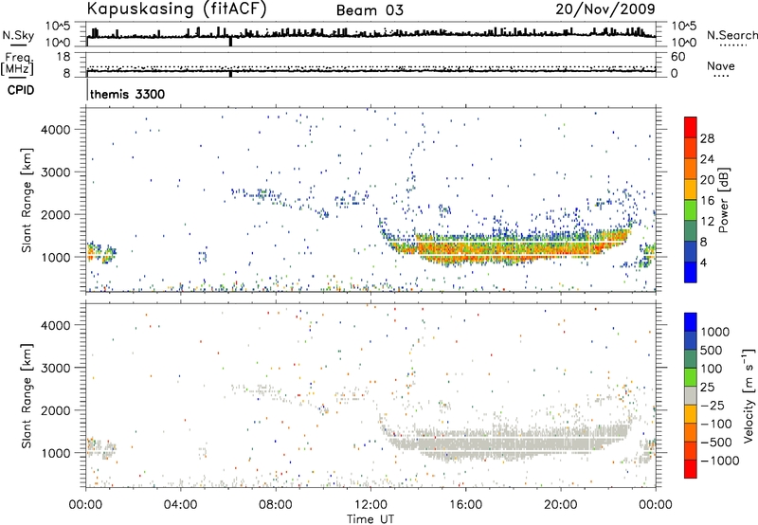
Task: Click the 1000 tick on velocity colorbar
Action: (x=715, y=332)
